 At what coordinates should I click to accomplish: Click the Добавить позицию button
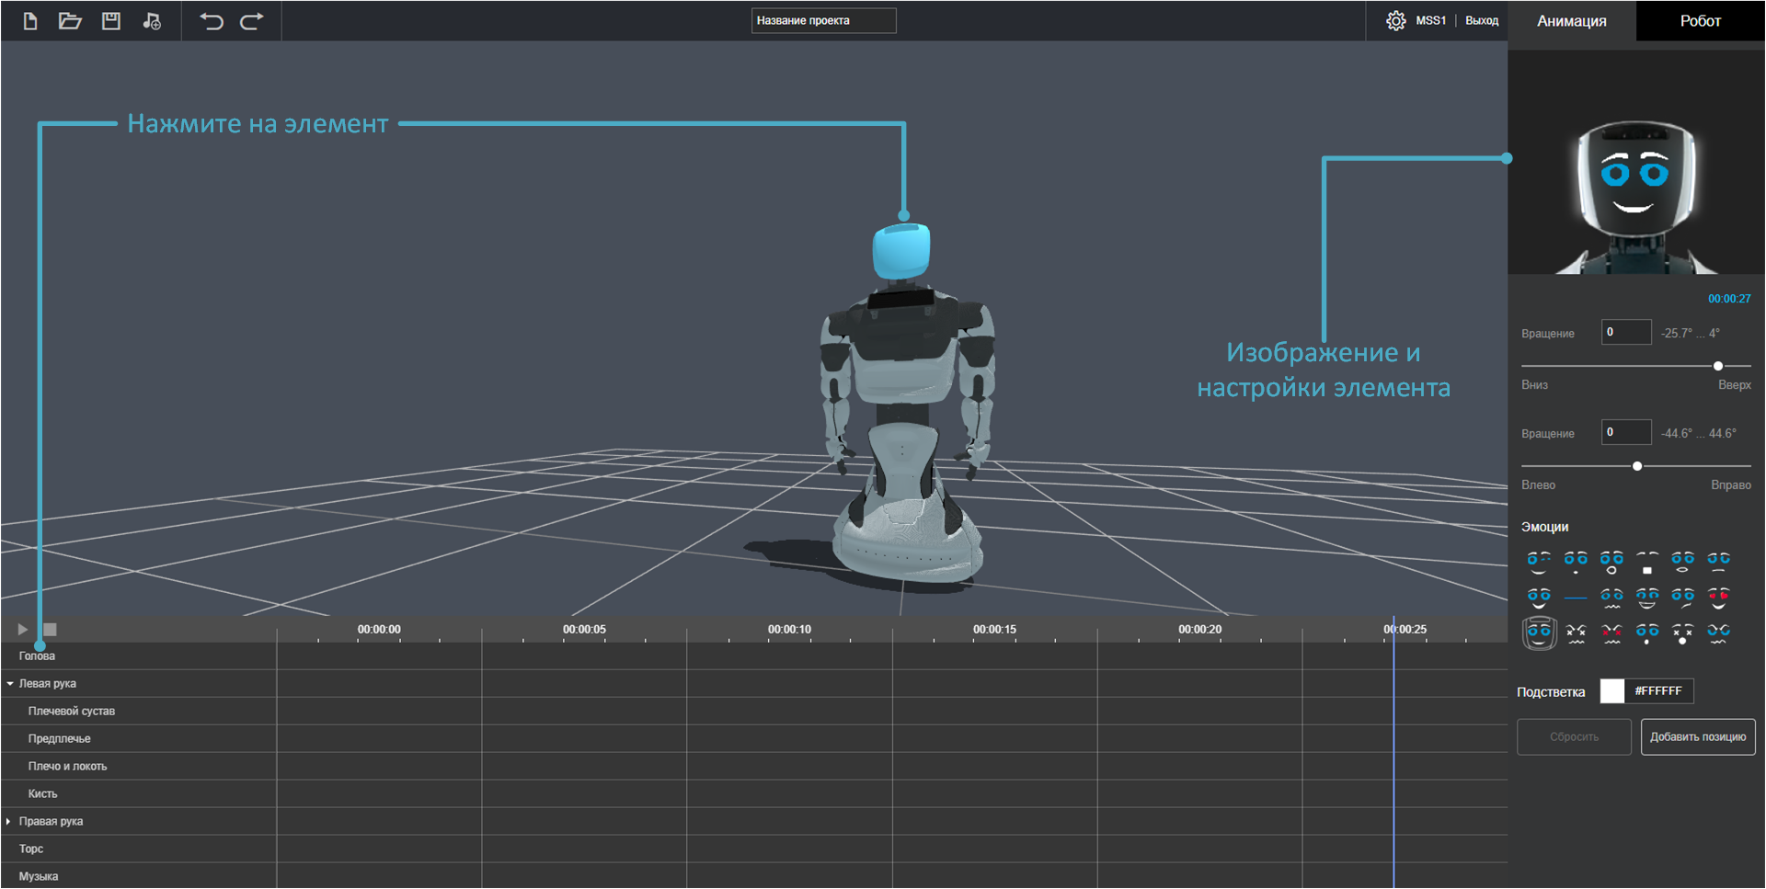pyautogui.click(x=1697, y=737)
